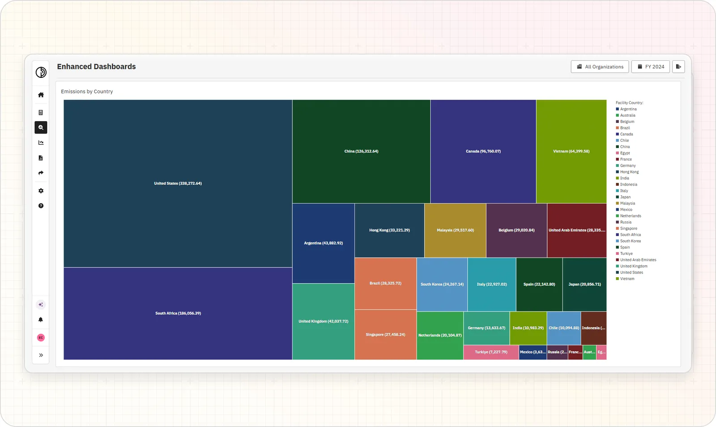Screen dimensions: 716x427
Task: Open the calculator icon in sidebar
Action: coord(41,113)
